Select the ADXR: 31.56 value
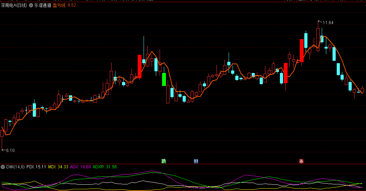 tap(105, 167)
